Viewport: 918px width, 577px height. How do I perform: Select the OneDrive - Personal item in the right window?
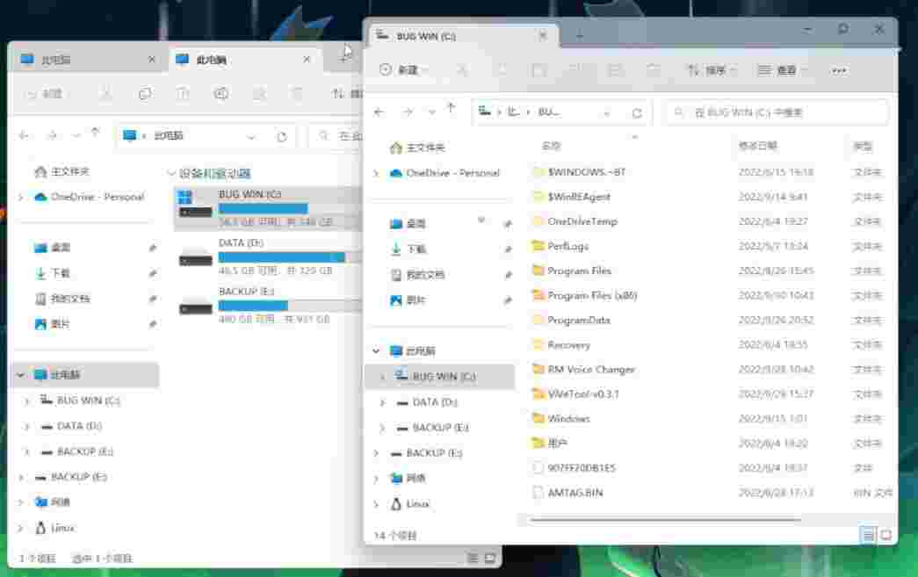point(452,173)
